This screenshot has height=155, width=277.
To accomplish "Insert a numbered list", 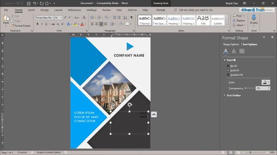I will point(99,17).
